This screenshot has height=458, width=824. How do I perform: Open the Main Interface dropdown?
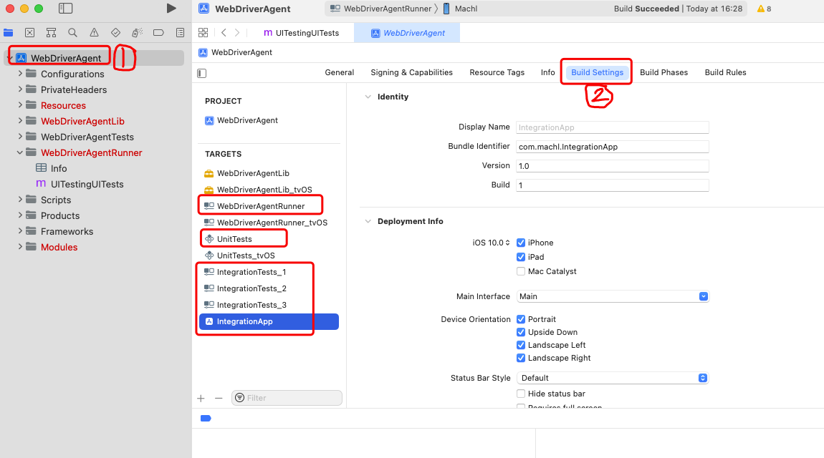(612, 296)
